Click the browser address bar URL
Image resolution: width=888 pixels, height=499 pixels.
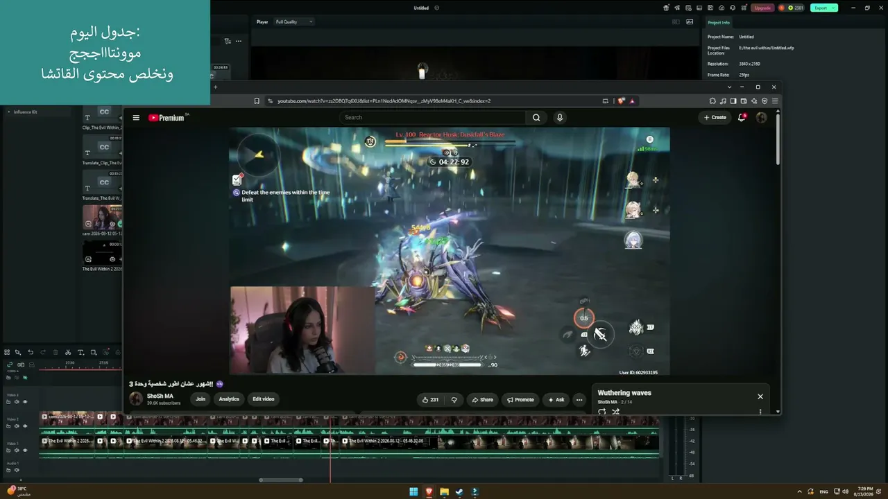coord(384,101)
